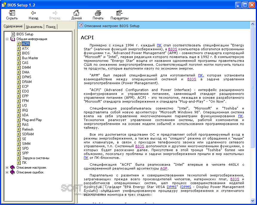Open the Зарузка системы topic
This screenshot has height=205, width=257.
click(36, 158)
